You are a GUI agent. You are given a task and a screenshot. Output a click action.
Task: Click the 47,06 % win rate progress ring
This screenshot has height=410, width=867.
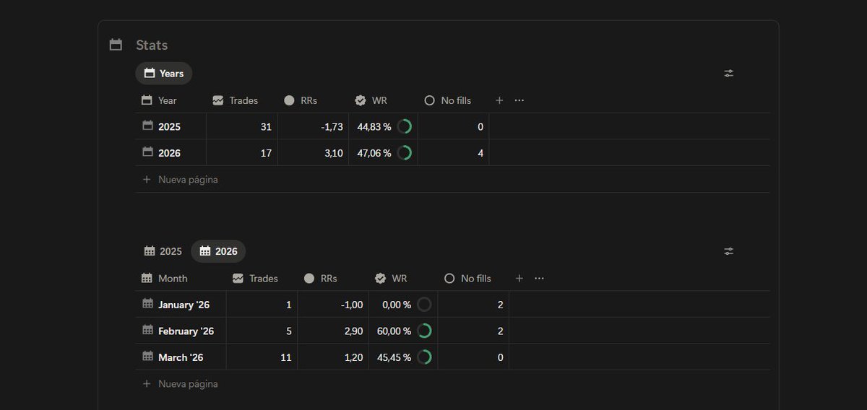(x=405, y=153)
